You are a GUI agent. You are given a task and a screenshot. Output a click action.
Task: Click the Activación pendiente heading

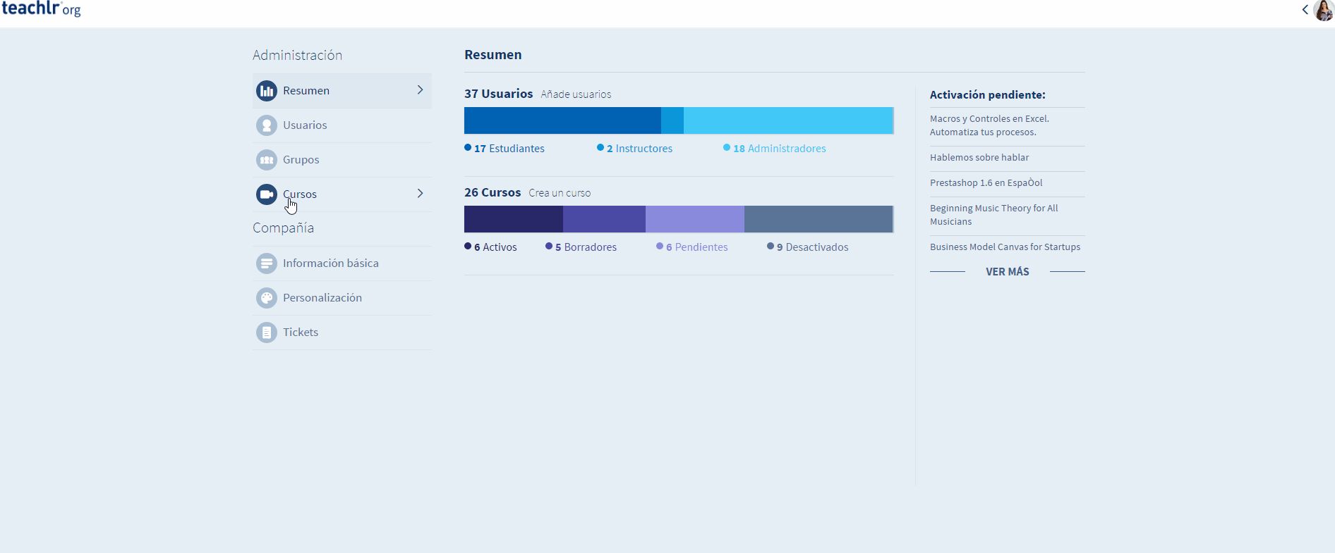point(988,95)
